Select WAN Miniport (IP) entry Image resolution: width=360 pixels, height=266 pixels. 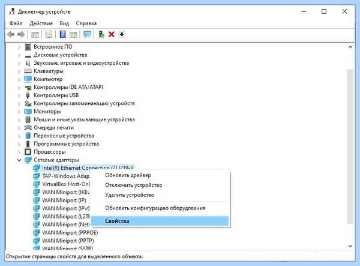(x=64, y=201)
